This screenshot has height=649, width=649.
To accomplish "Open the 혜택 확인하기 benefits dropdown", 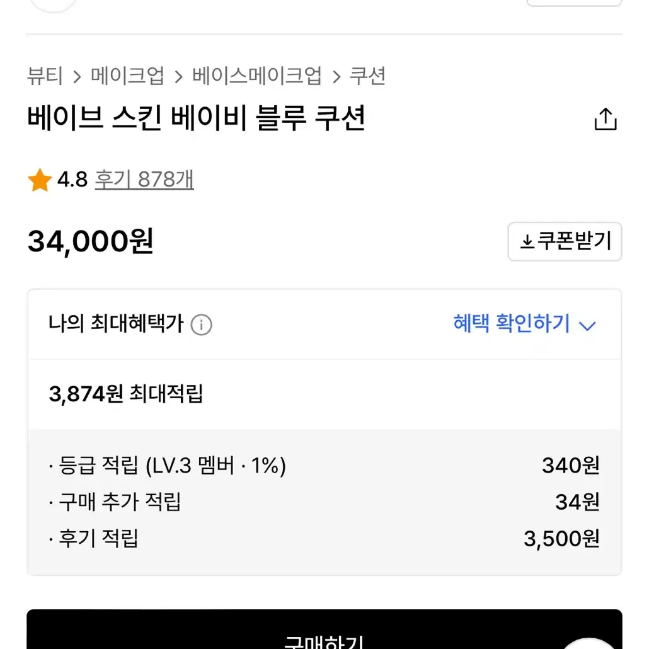I will point(524,324).
